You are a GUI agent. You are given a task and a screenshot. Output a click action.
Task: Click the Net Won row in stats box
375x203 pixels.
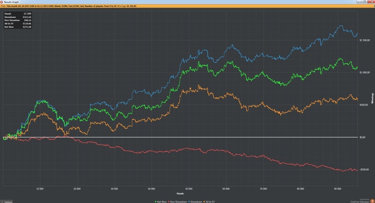pos(18,27)
